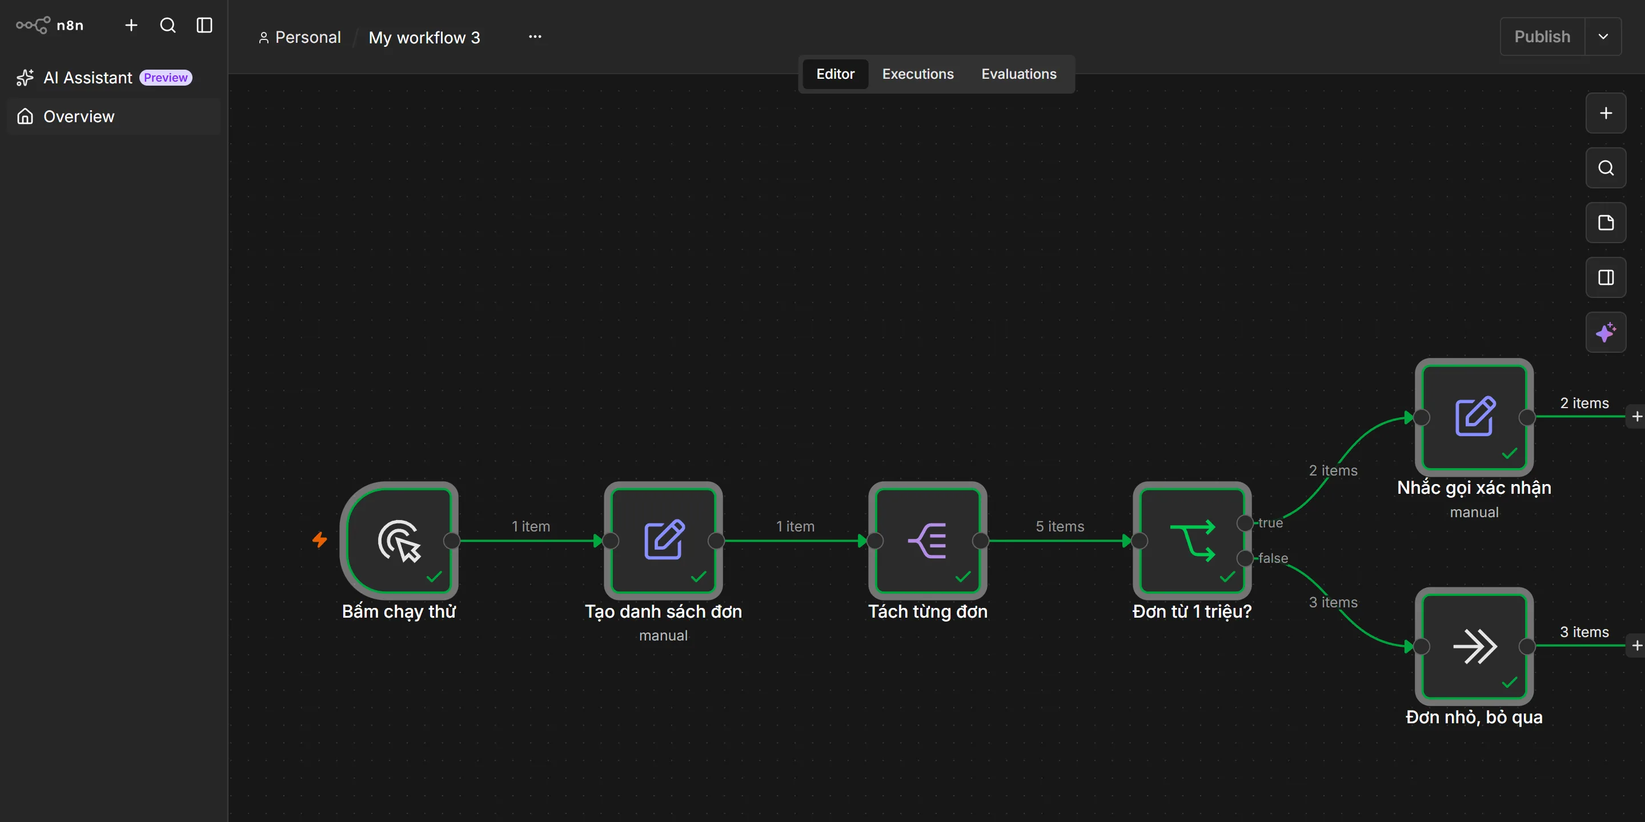Click the 2 items label on true branch

coord(1333,470)
